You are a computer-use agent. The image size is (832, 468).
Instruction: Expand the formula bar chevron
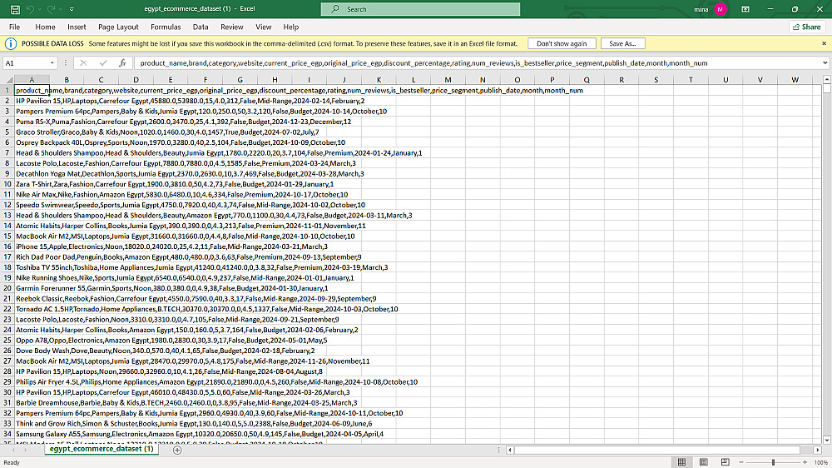pyautogui.click(x=825, y=62)
